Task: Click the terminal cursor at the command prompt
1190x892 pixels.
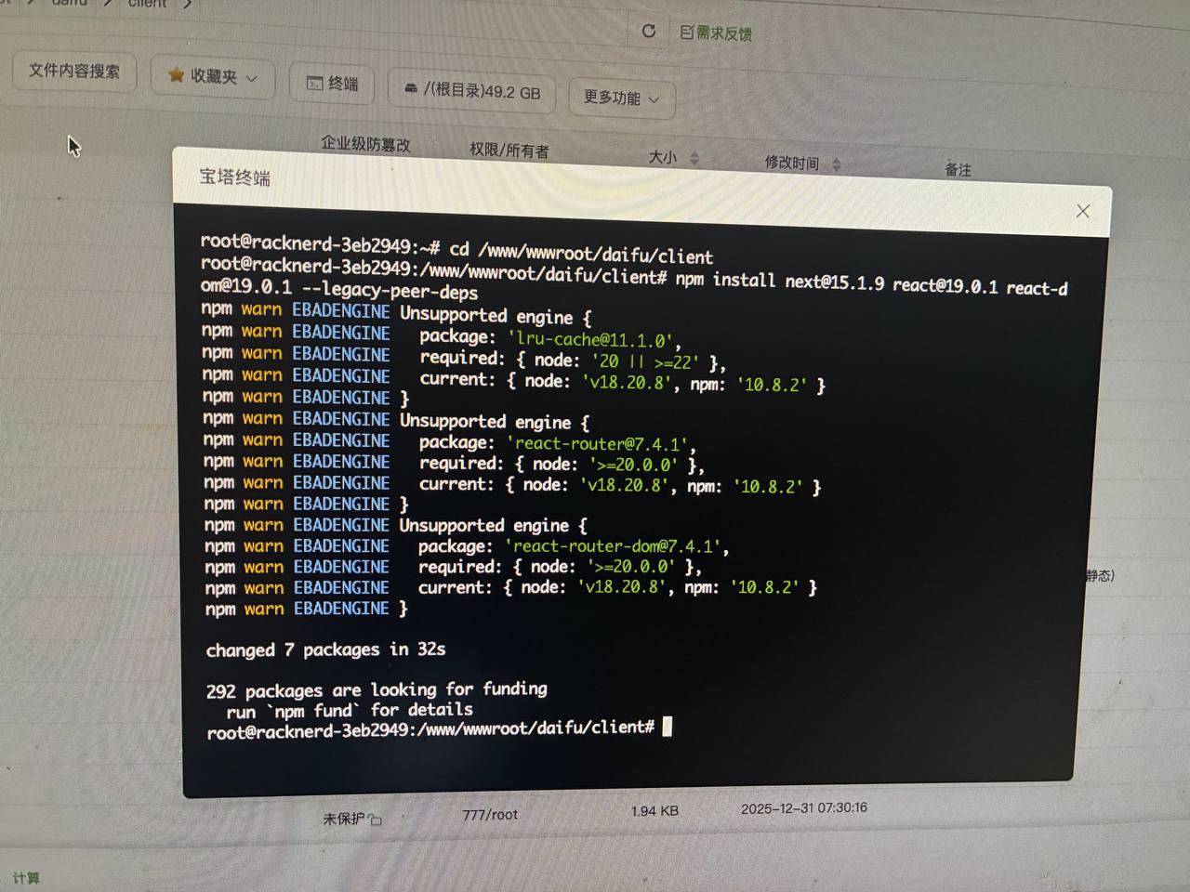Action: click(x=667, y=727)
